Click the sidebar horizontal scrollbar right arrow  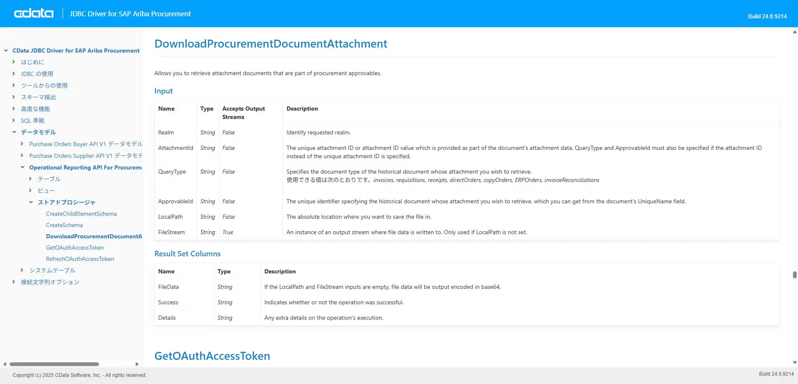tap(137, 364)
